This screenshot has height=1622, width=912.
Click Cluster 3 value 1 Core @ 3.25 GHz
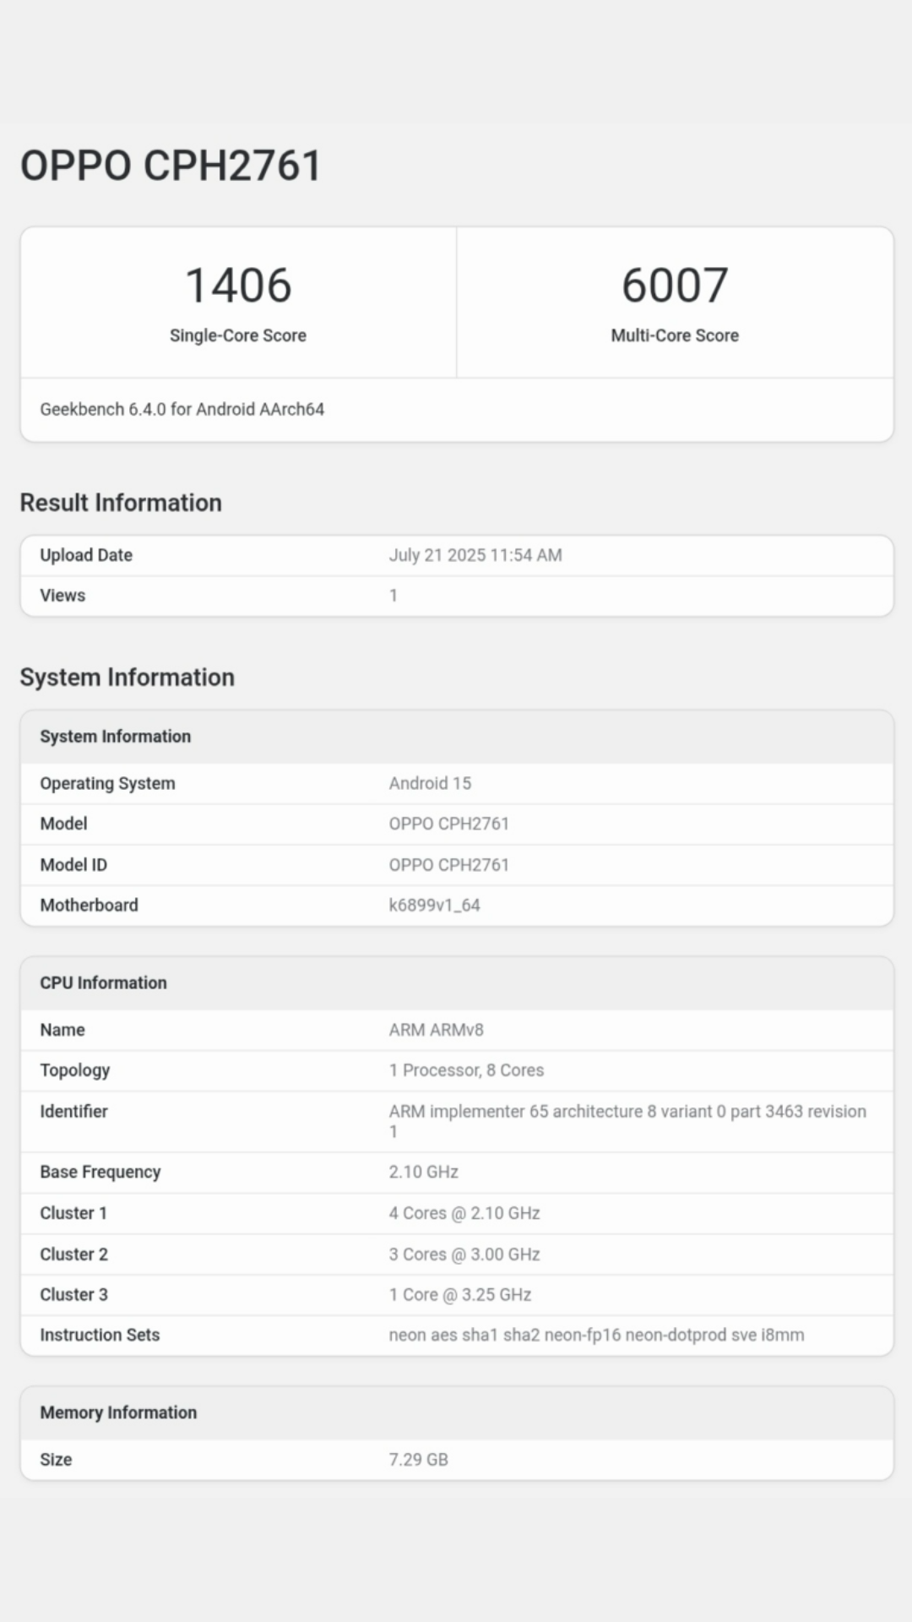[x=460, y=1295]
